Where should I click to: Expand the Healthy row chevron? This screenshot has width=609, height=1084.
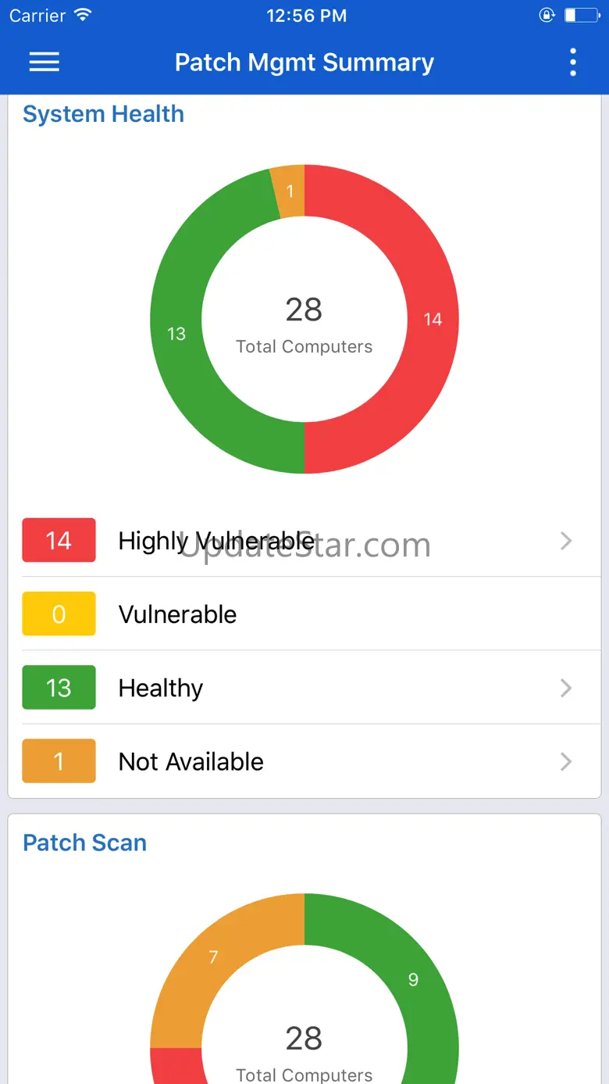click(566, 688)
